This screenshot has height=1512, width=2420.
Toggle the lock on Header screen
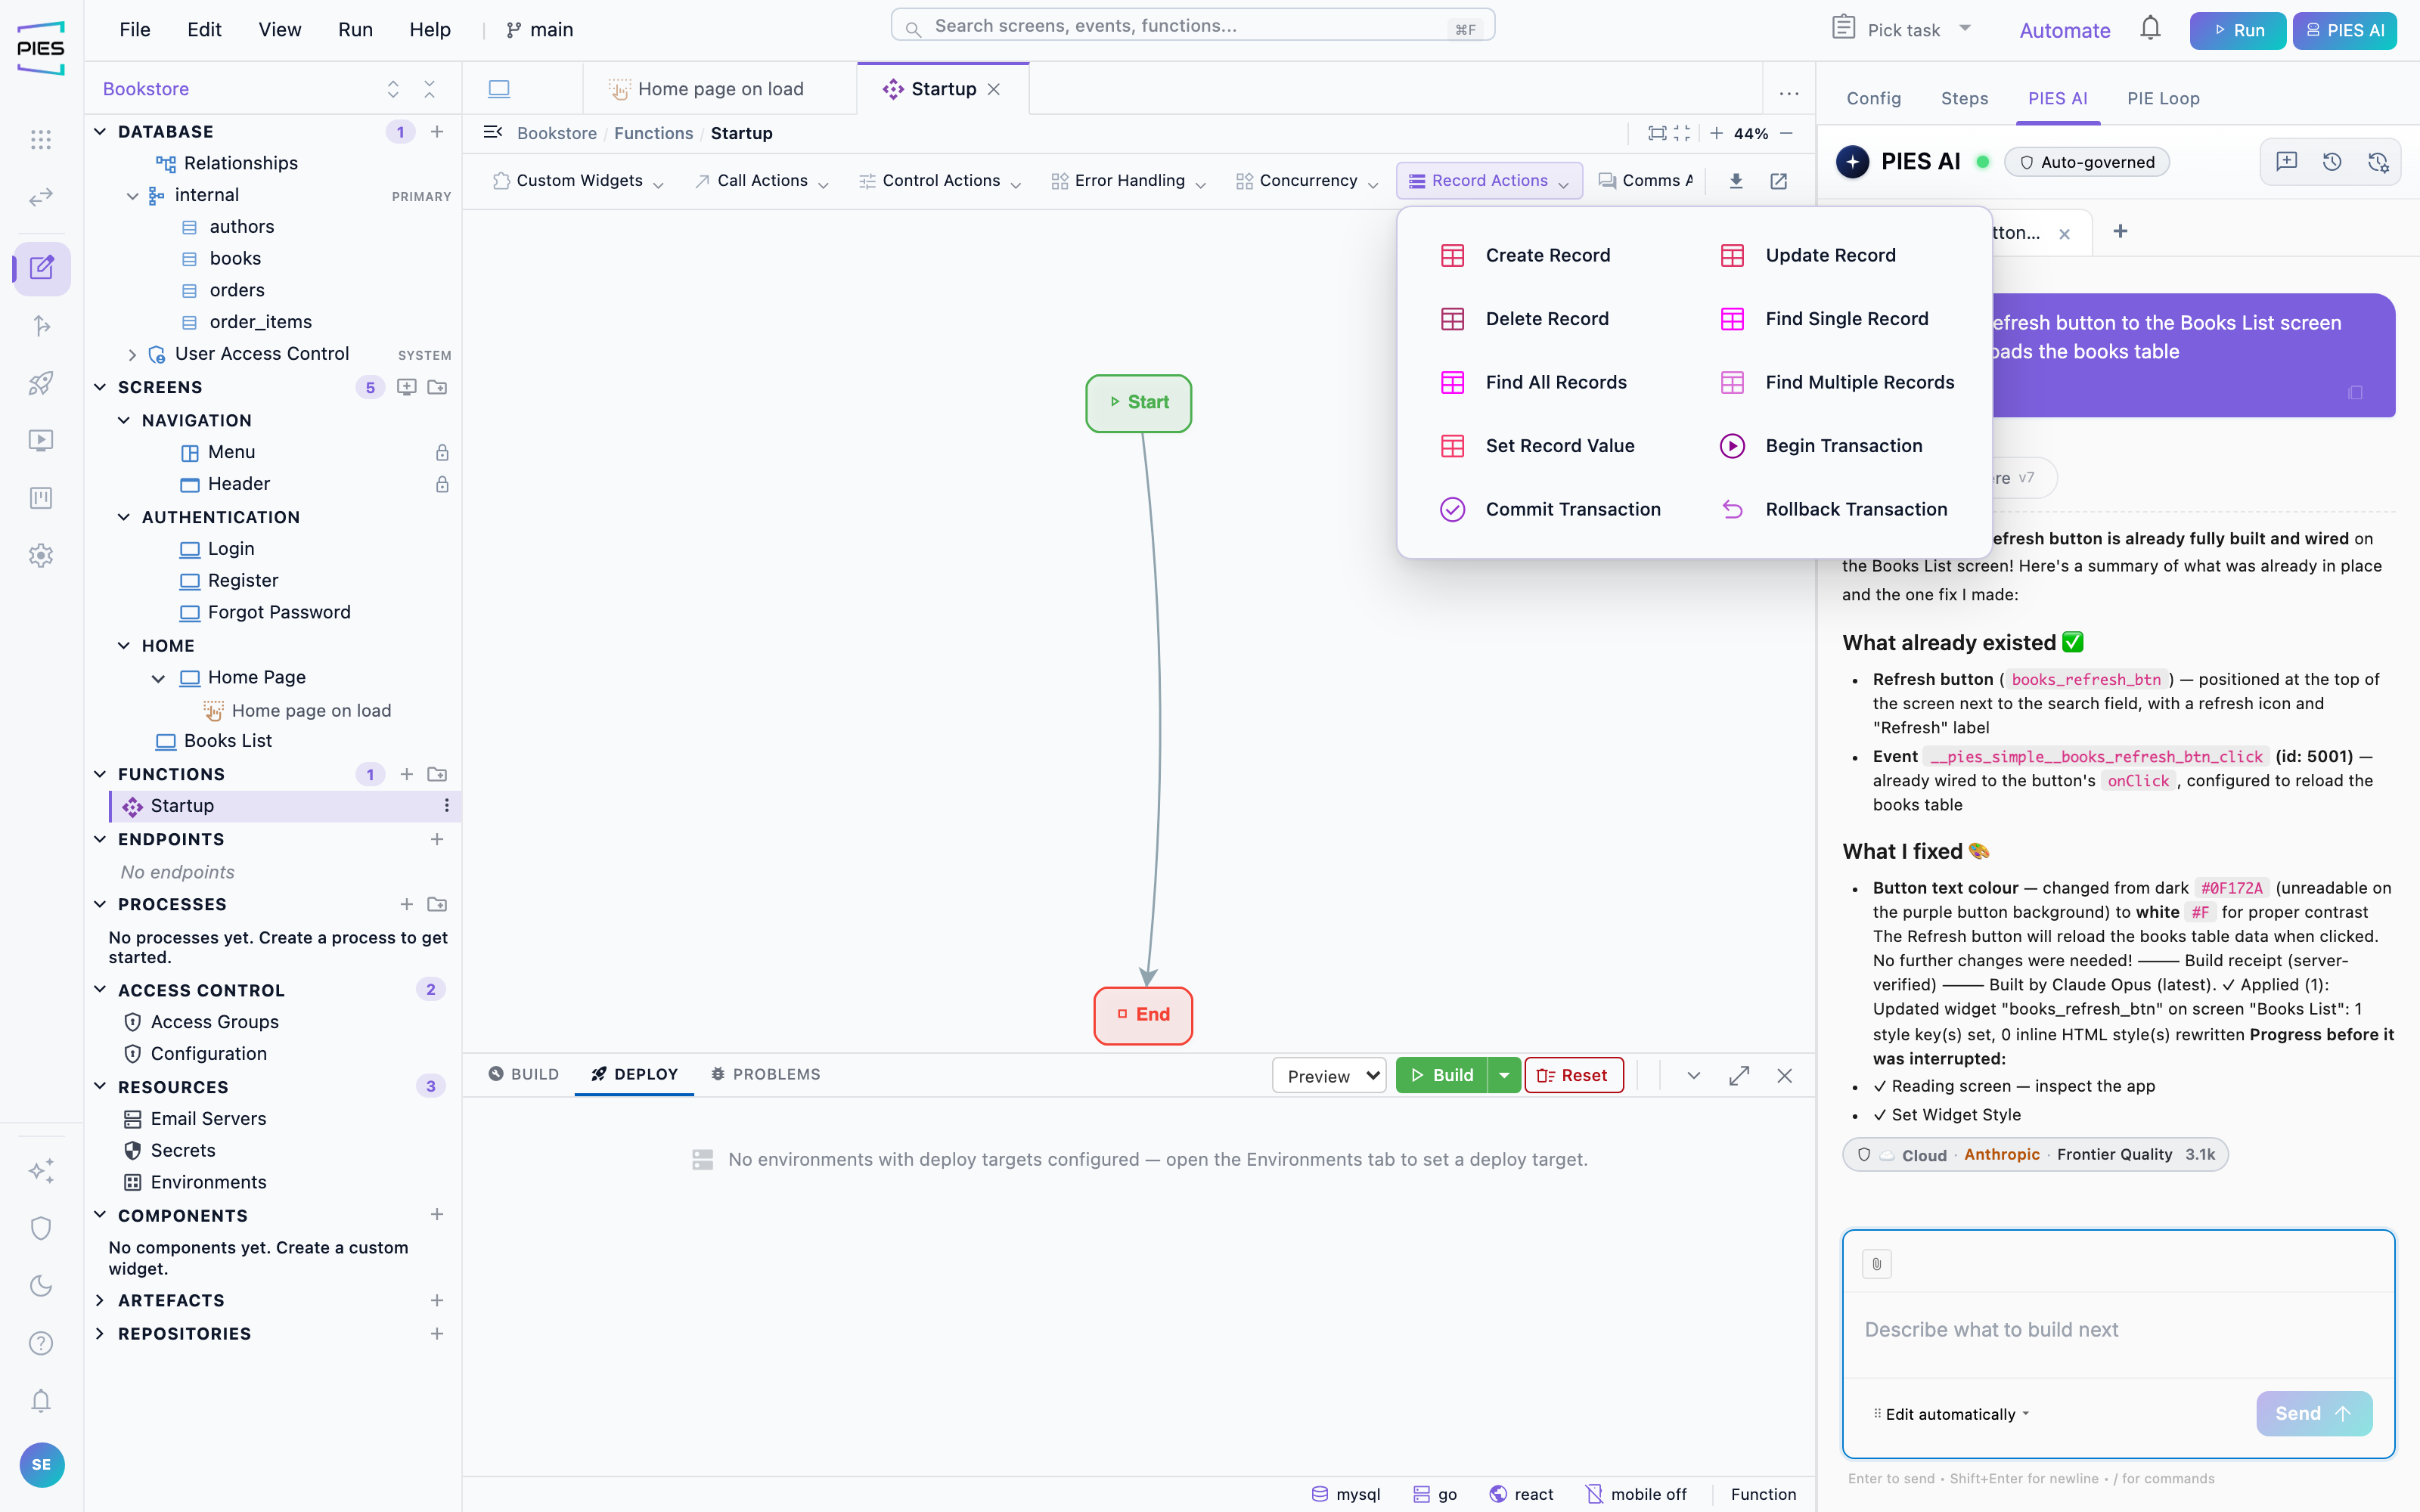[x=442, y=485]
